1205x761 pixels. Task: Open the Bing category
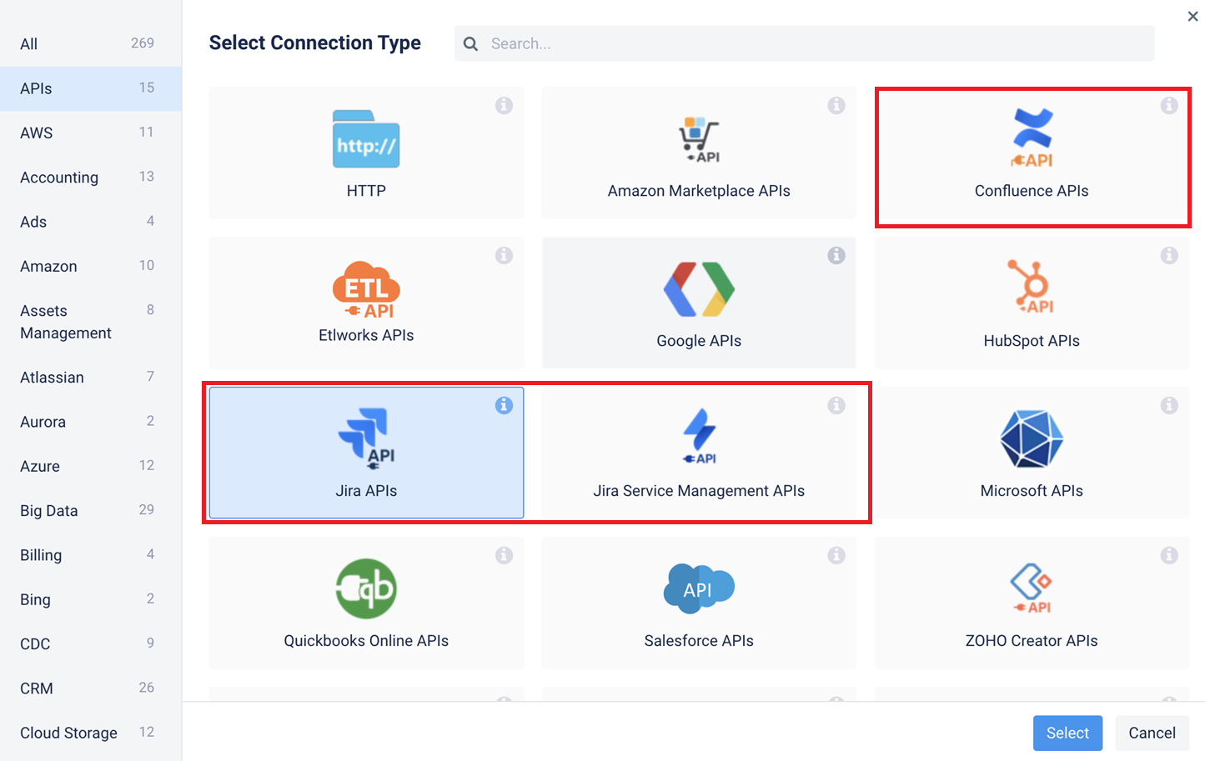tap(90, 599)
